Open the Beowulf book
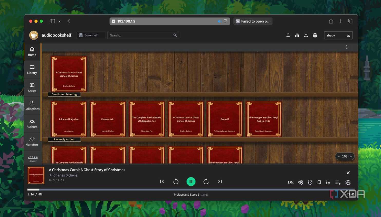The width and height of the screenshot is (381, 217). [x=225, y=119]
